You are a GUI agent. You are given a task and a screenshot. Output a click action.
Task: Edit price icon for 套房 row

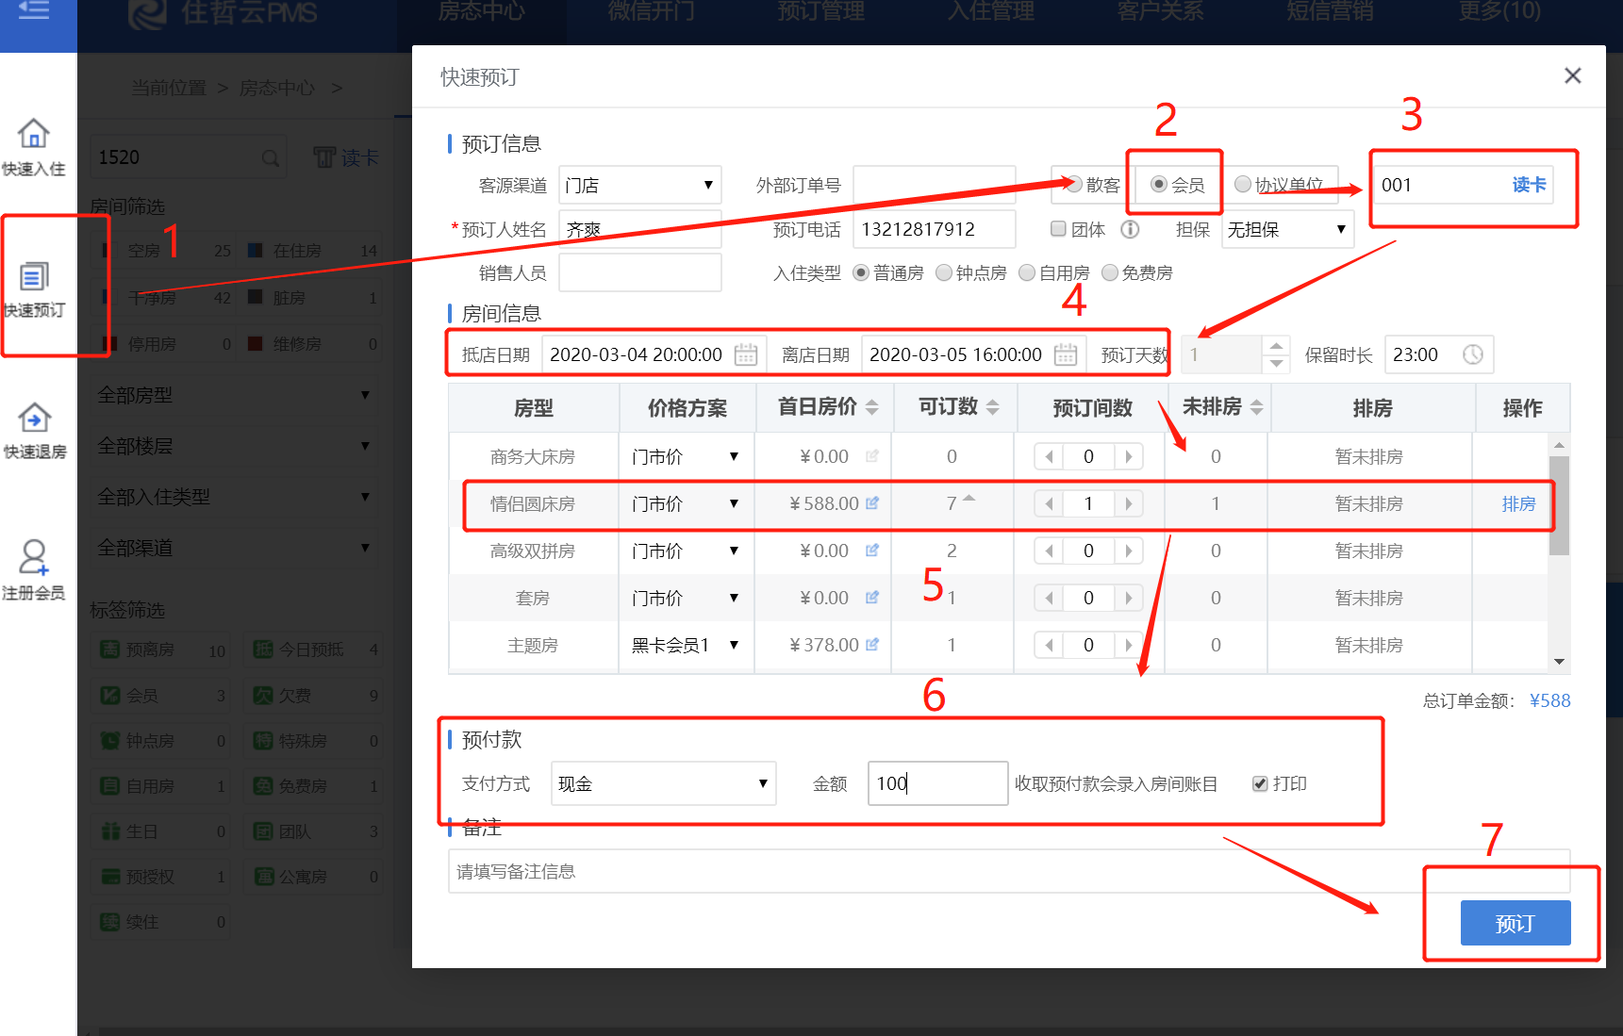(872, 598)
